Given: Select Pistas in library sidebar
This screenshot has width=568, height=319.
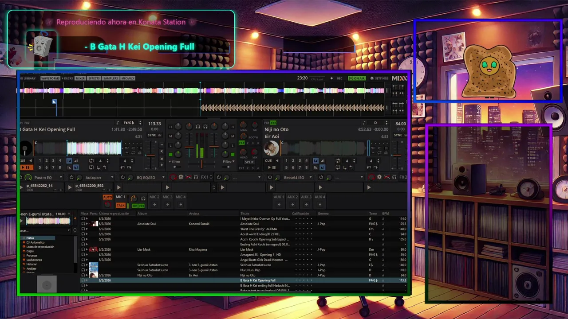Looking at the screenshot, I should (x=30, y=238).
